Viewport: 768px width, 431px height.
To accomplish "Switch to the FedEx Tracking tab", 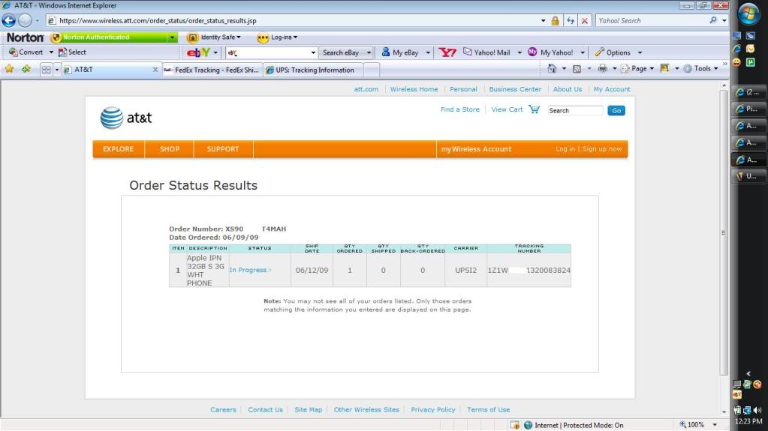I will 212,70.
